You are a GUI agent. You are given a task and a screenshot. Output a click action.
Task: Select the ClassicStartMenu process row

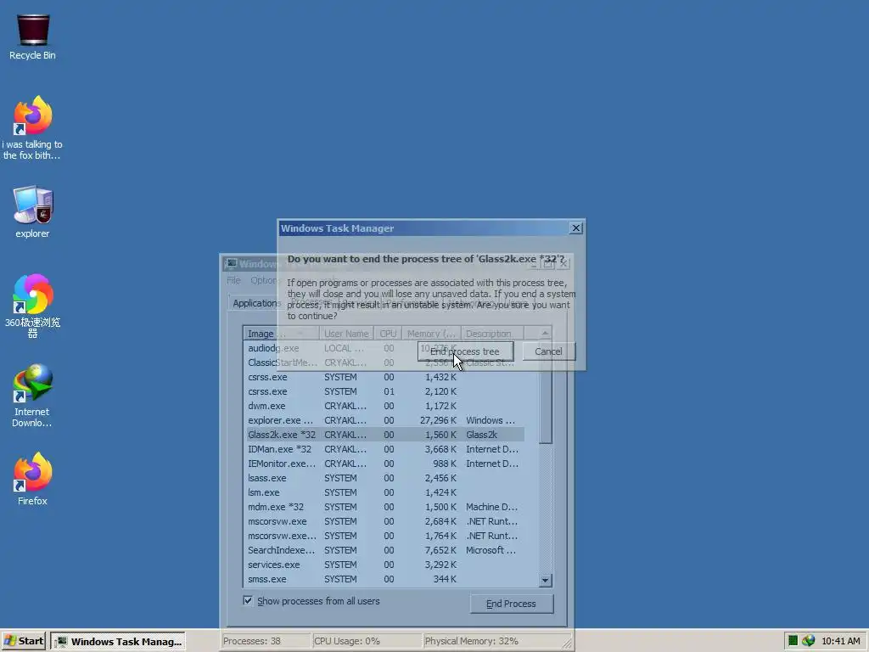[385, 363]
